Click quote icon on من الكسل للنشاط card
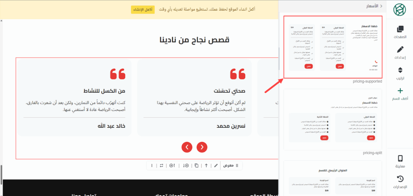 tap(117, 74)
